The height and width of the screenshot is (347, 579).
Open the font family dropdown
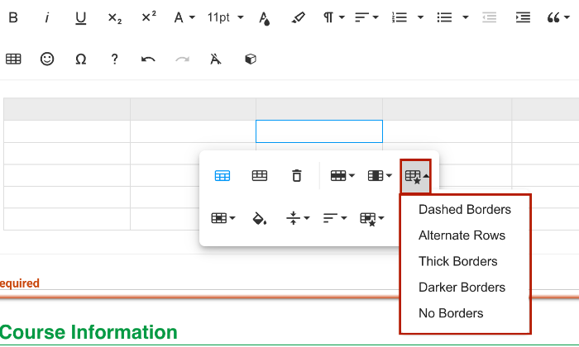tap(184, 17)
